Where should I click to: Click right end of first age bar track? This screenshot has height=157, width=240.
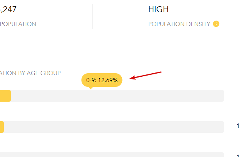pyautogui.click(x=221, y=96)
